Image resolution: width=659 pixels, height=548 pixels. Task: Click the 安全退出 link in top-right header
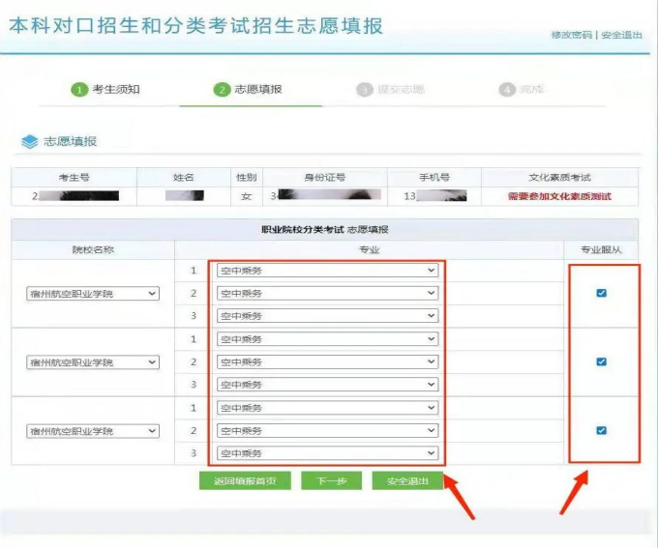[622, 35]
